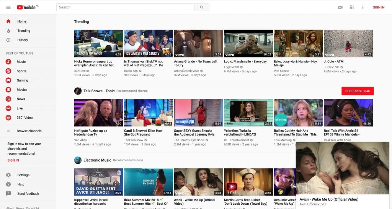Click the Live channel icon
This screenshot has width=392, height=209.
click(x=8, y=108)
